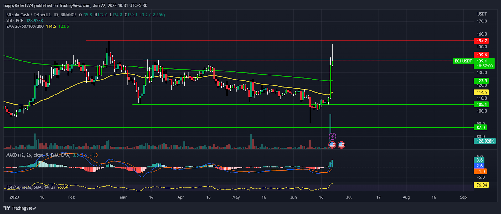
Task: Click the 160.0 price axis tick
Action: [x=482, y=34]
